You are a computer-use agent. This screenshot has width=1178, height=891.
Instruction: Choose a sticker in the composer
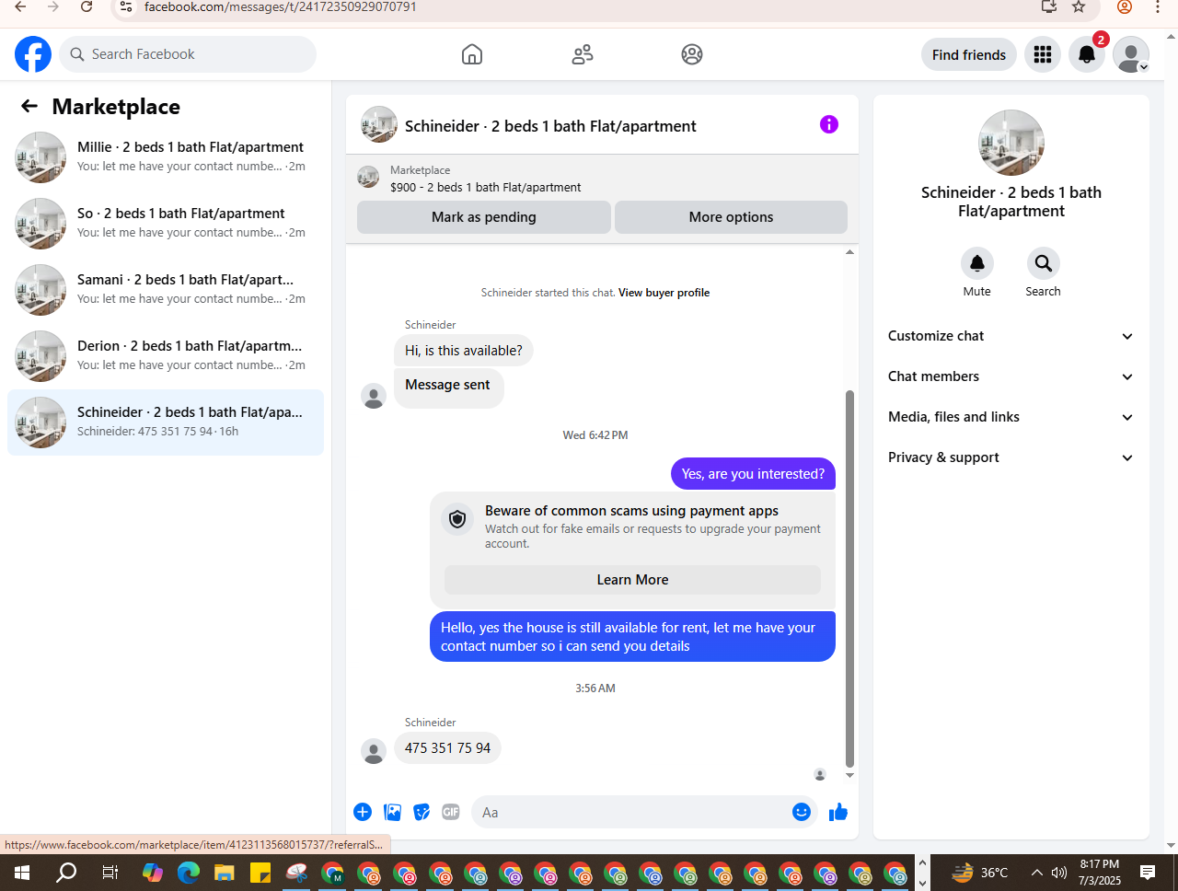(422, 812)
